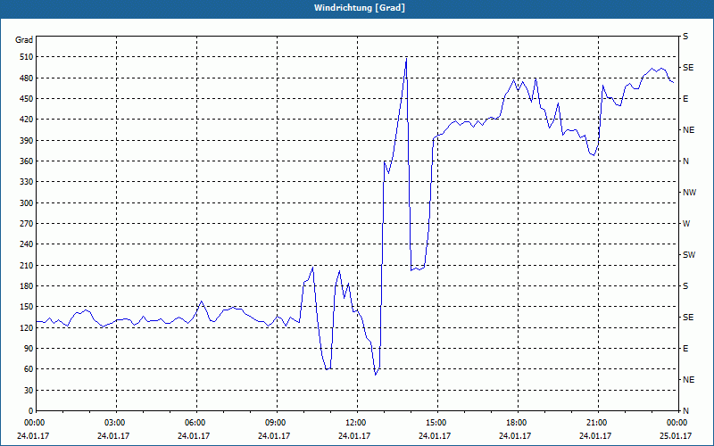The width and height of the screenshot is (714, 446).
Task: Select the 210 y-axis value
Action: (27, 265)
